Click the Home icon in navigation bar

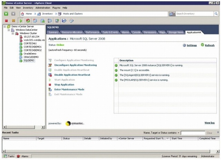coord(22,14)
